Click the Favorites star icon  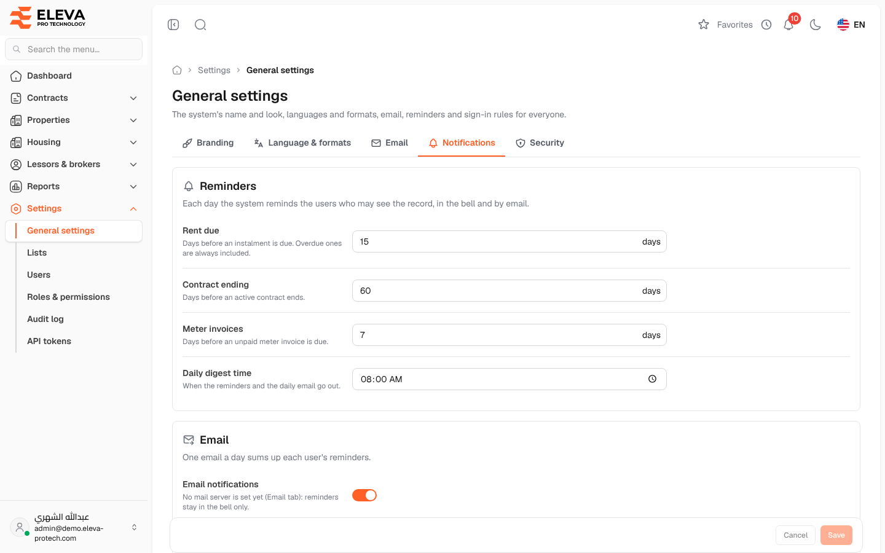coord(704,25)
